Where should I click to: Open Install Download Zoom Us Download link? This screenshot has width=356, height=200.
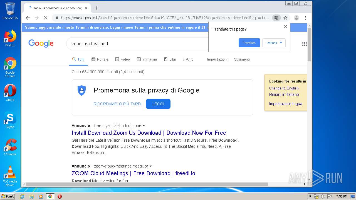(149, 133)
